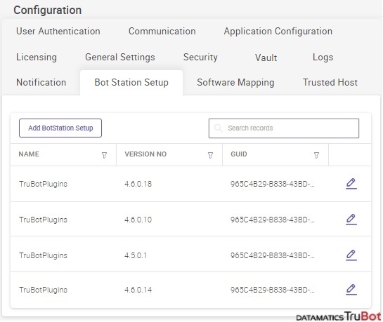Select version 4.6.0.10 cell

(x=138, y=220)
